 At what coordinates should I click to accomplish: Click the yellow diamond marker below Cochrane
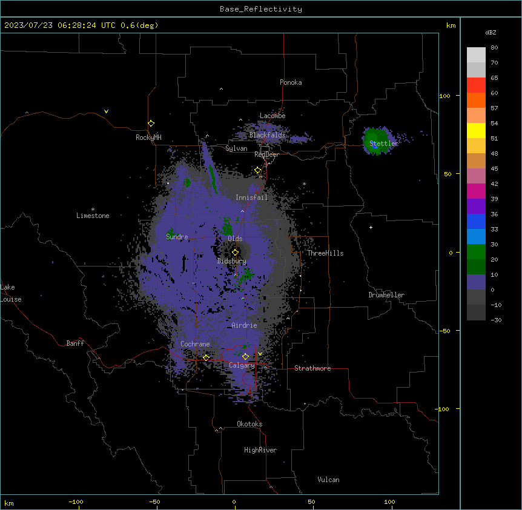pyautogui.click(x=206, y=358)
